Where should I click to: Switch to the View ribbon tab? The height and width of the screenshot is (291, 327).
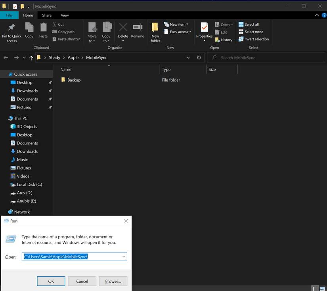pyautogui.click(x=65, y=15)
